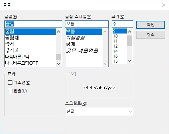Click the 글꼴 스타일 input field

click(x=87, y=24)
